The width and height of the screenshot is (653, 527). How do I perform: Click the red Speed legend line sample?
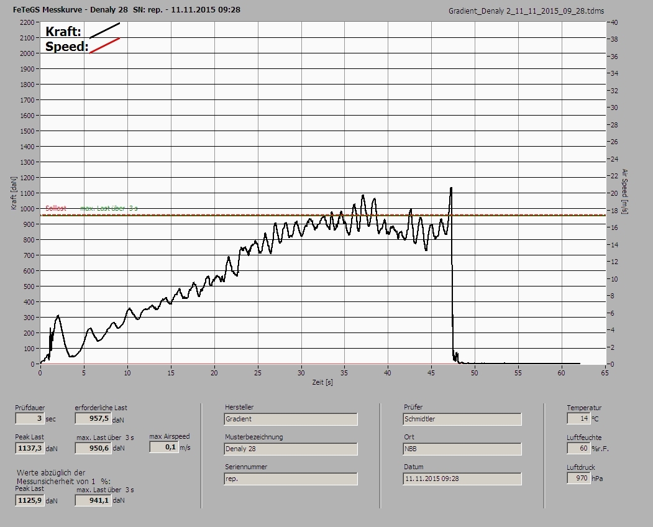104,45
